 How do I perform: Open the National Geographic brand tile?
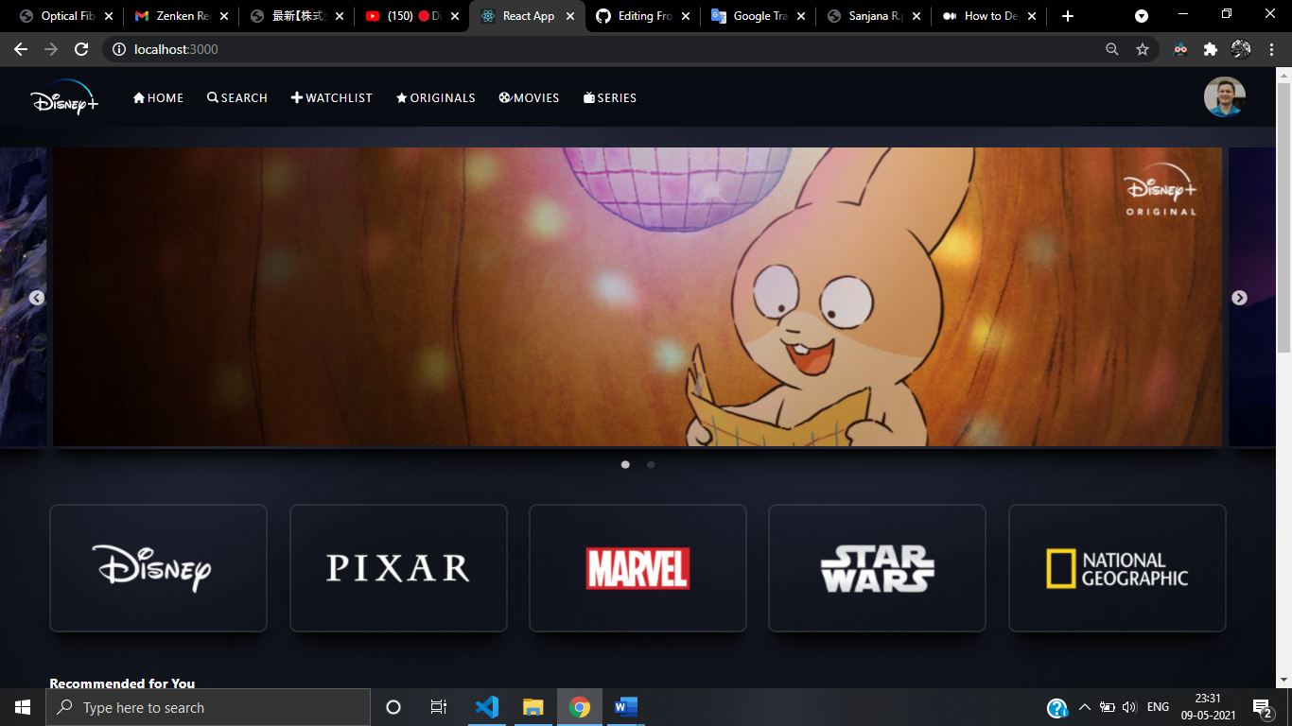[1117, 567]
